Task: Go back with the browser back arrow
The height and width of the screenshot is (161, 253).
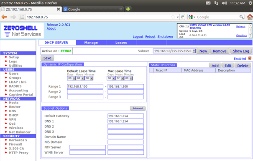Action: tap(4, 17)
